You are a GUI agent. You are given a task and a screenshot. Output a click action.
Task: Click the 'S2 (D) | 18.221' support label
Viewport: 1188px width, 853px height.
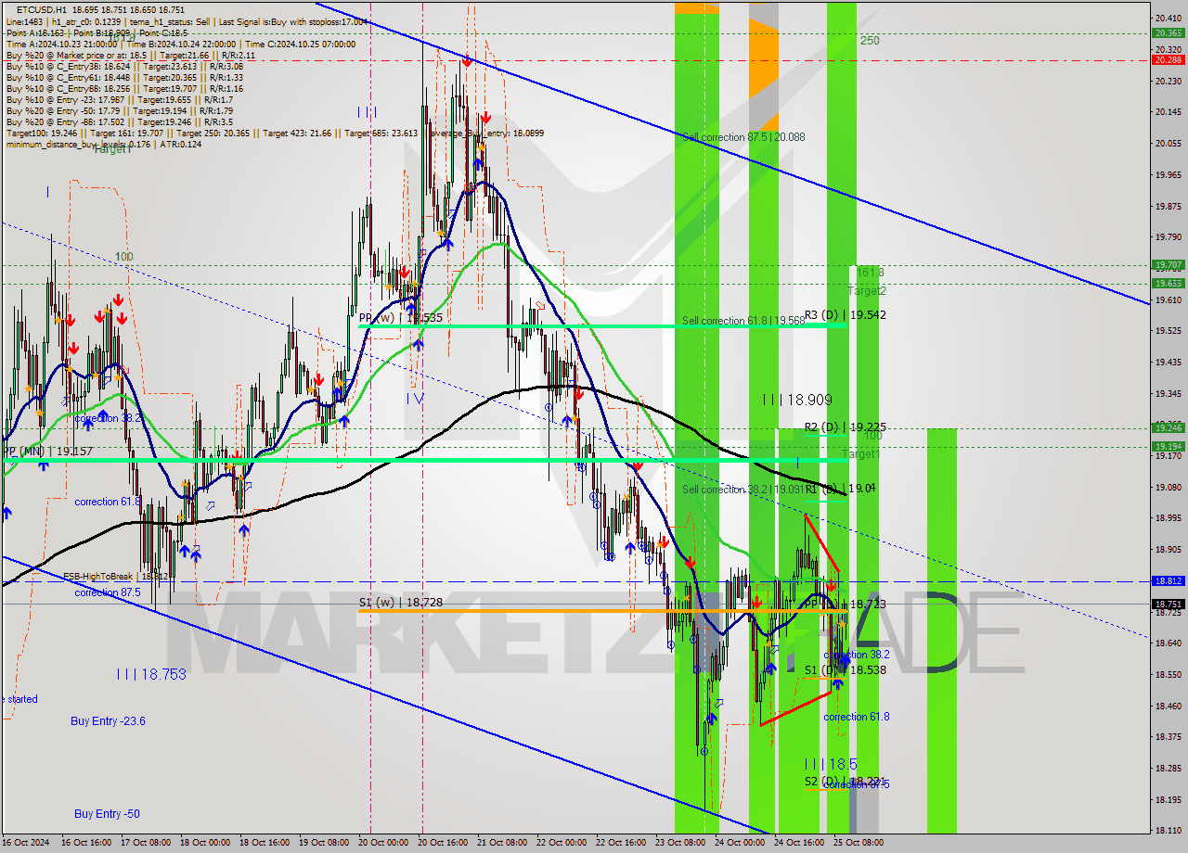tap(845, 781)
